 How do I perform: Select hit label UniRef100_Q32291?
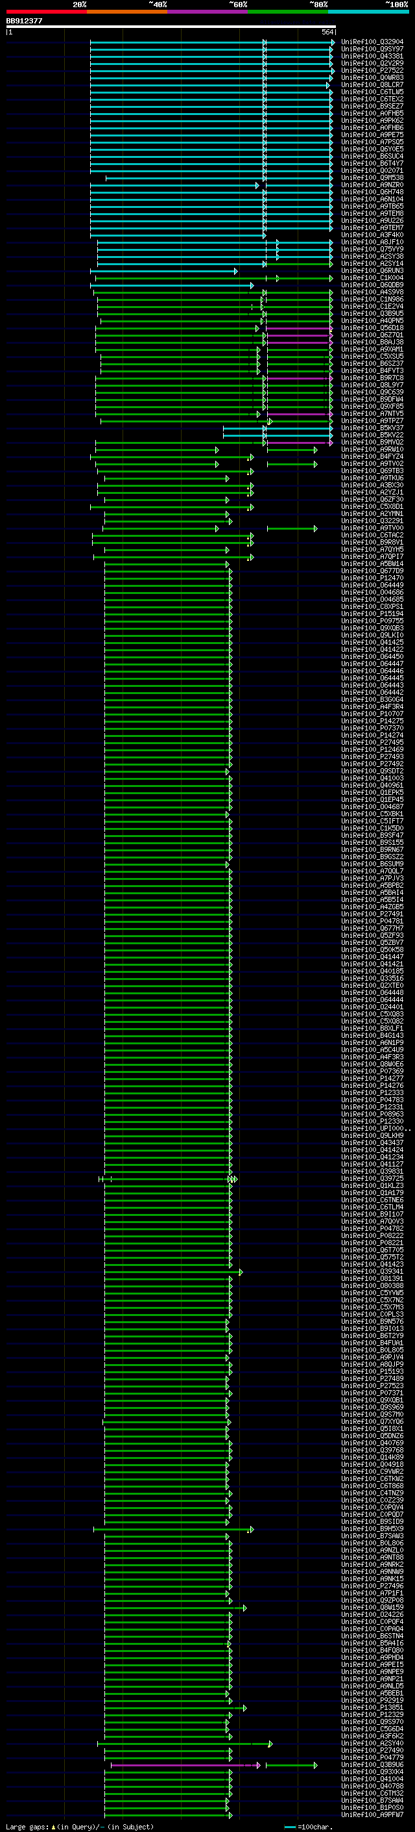pyautogui.click(x=372, y=521)
